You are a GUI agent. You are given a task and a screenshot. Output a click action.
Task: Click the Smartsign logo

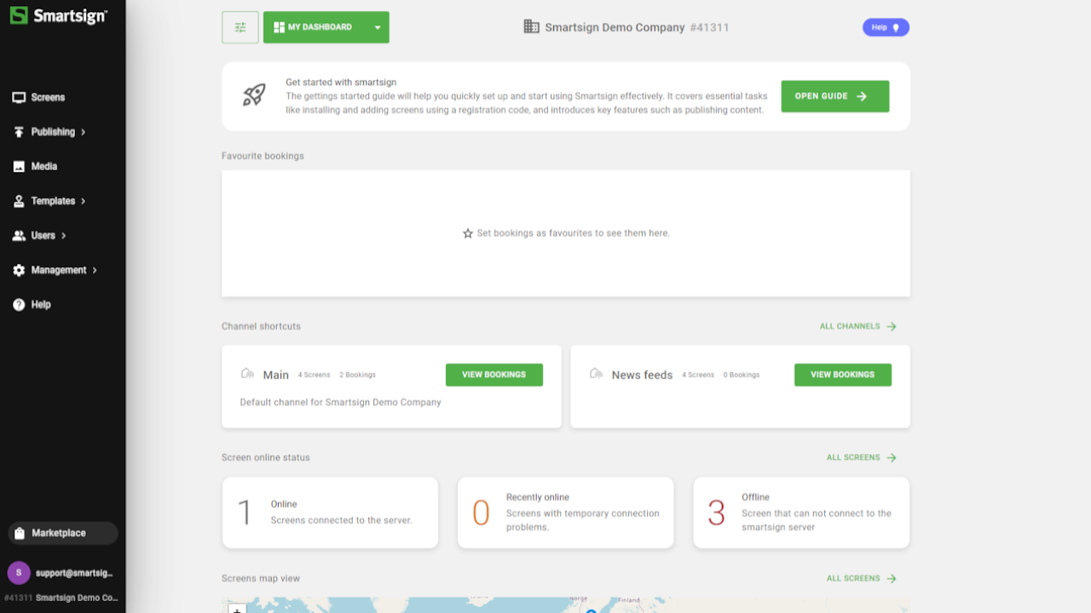(58, 15)
